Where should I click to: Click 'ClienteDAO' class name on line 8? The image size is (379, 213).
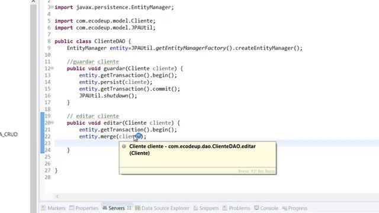tap(110, 41)
